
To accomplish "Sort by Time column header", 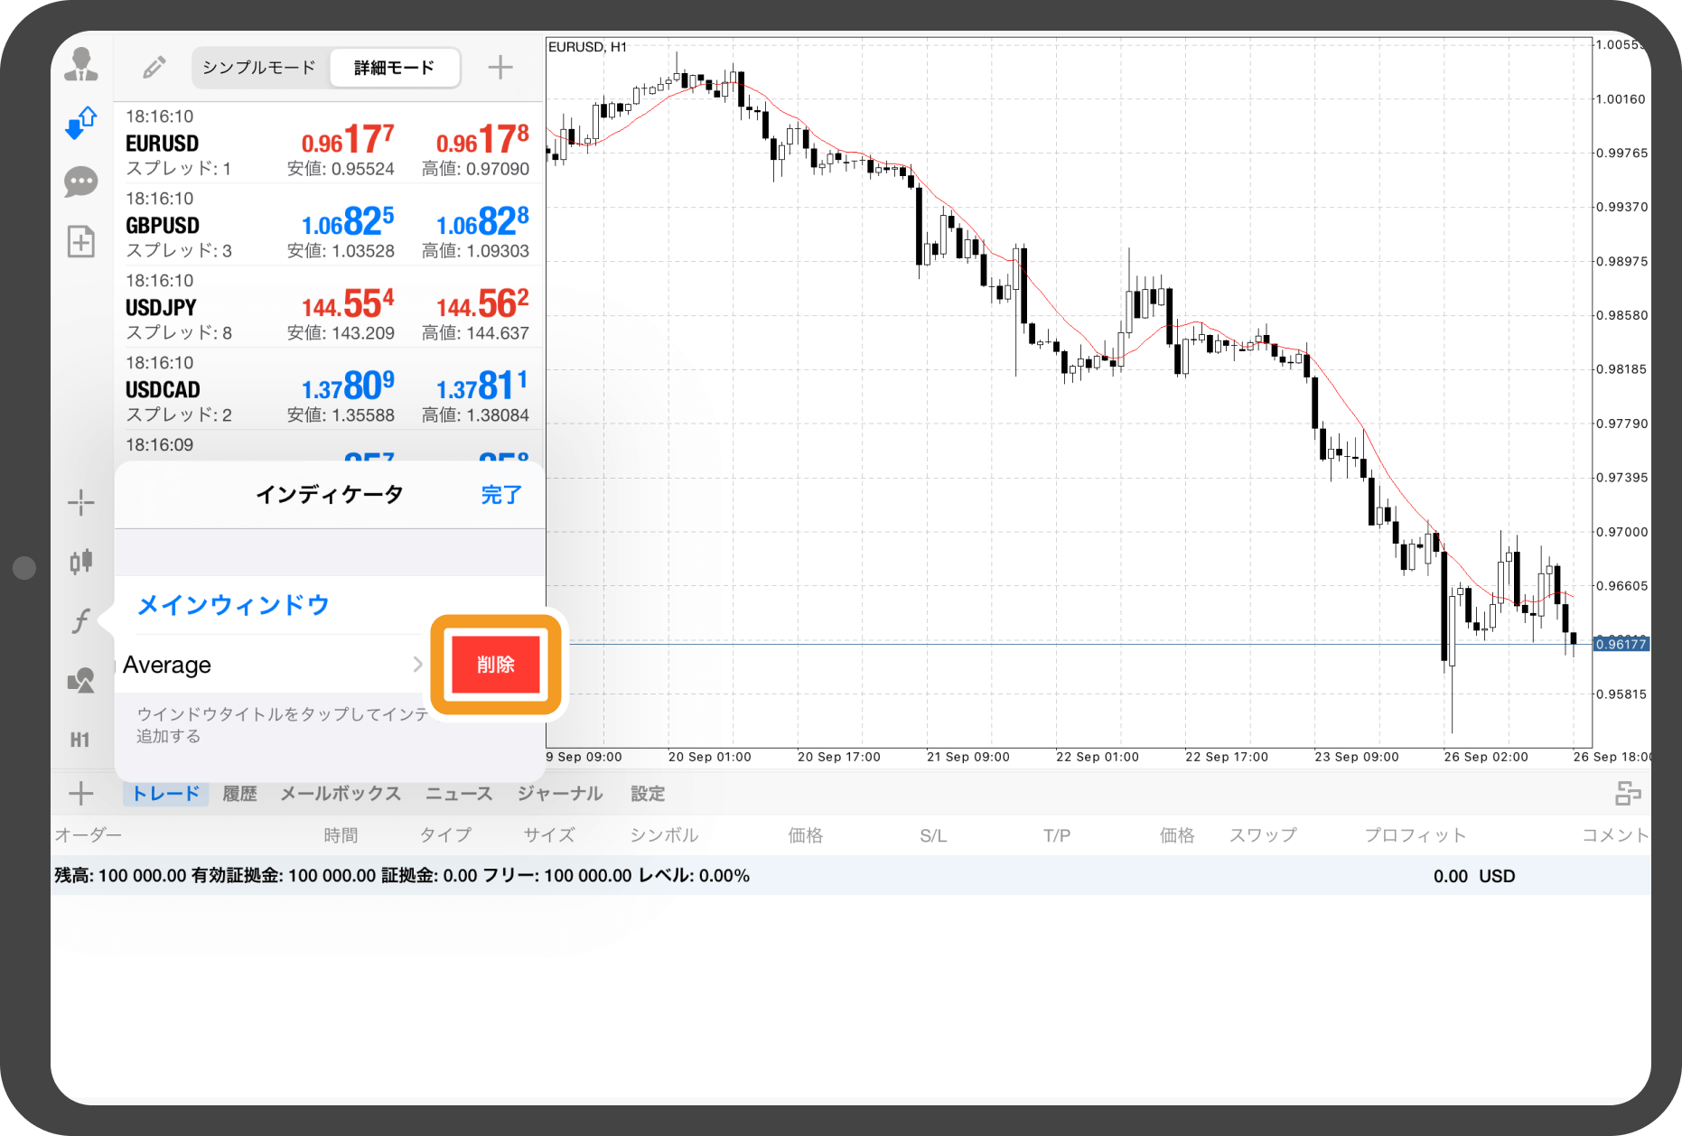I will (341, 835).
